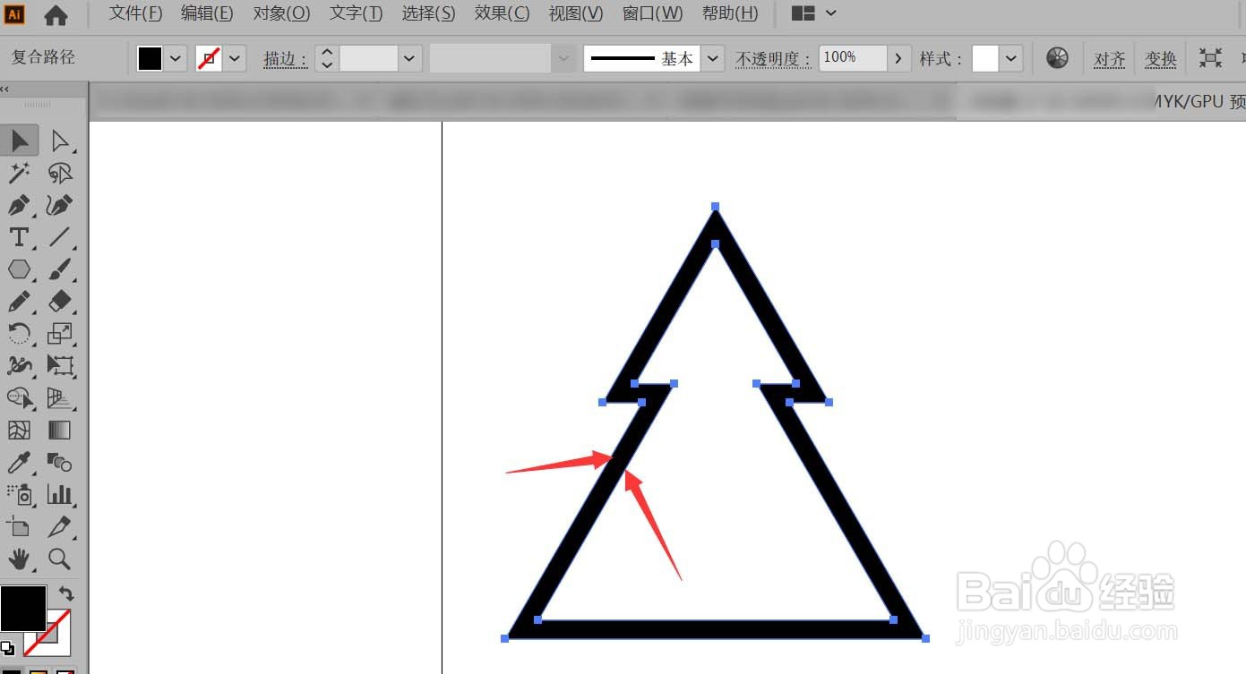Open the graphic style dropdown arrow

coord(1011,59)
